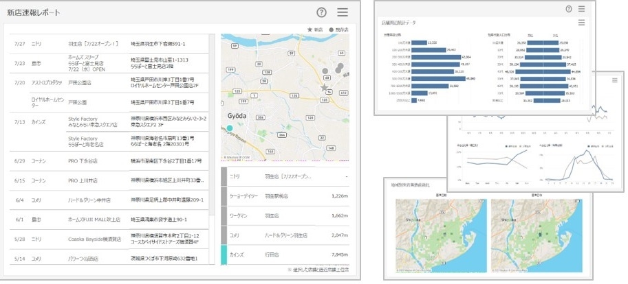Click the new-store star marker on map

[325, 88]
